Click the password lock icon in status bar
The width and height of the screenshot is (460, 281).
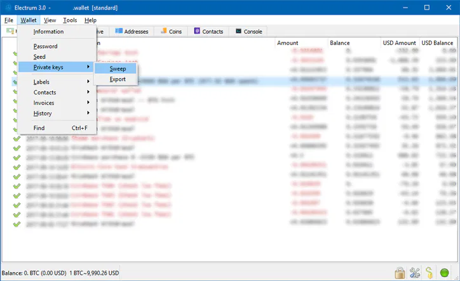400,273
